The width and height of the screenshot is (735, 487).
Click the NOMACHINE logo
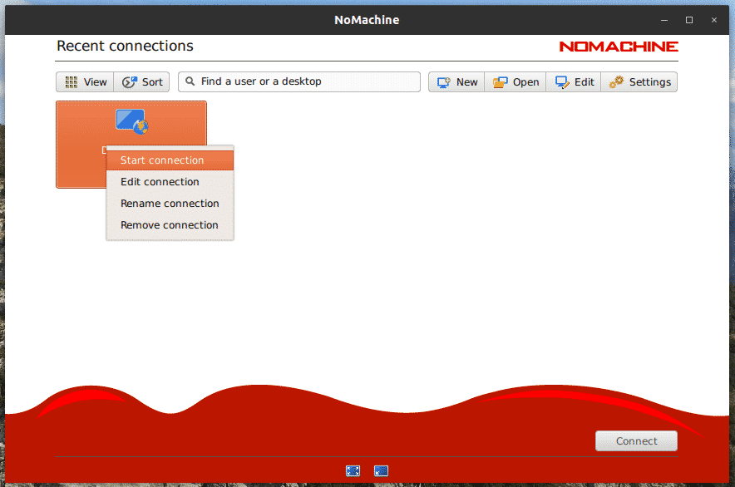click(x=618, y=47)
